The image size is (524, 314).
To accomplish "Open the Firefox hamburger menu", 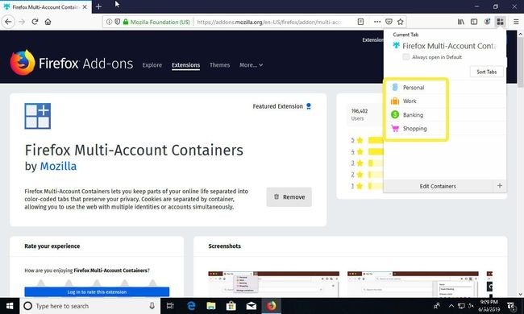I will click(516, 22).
